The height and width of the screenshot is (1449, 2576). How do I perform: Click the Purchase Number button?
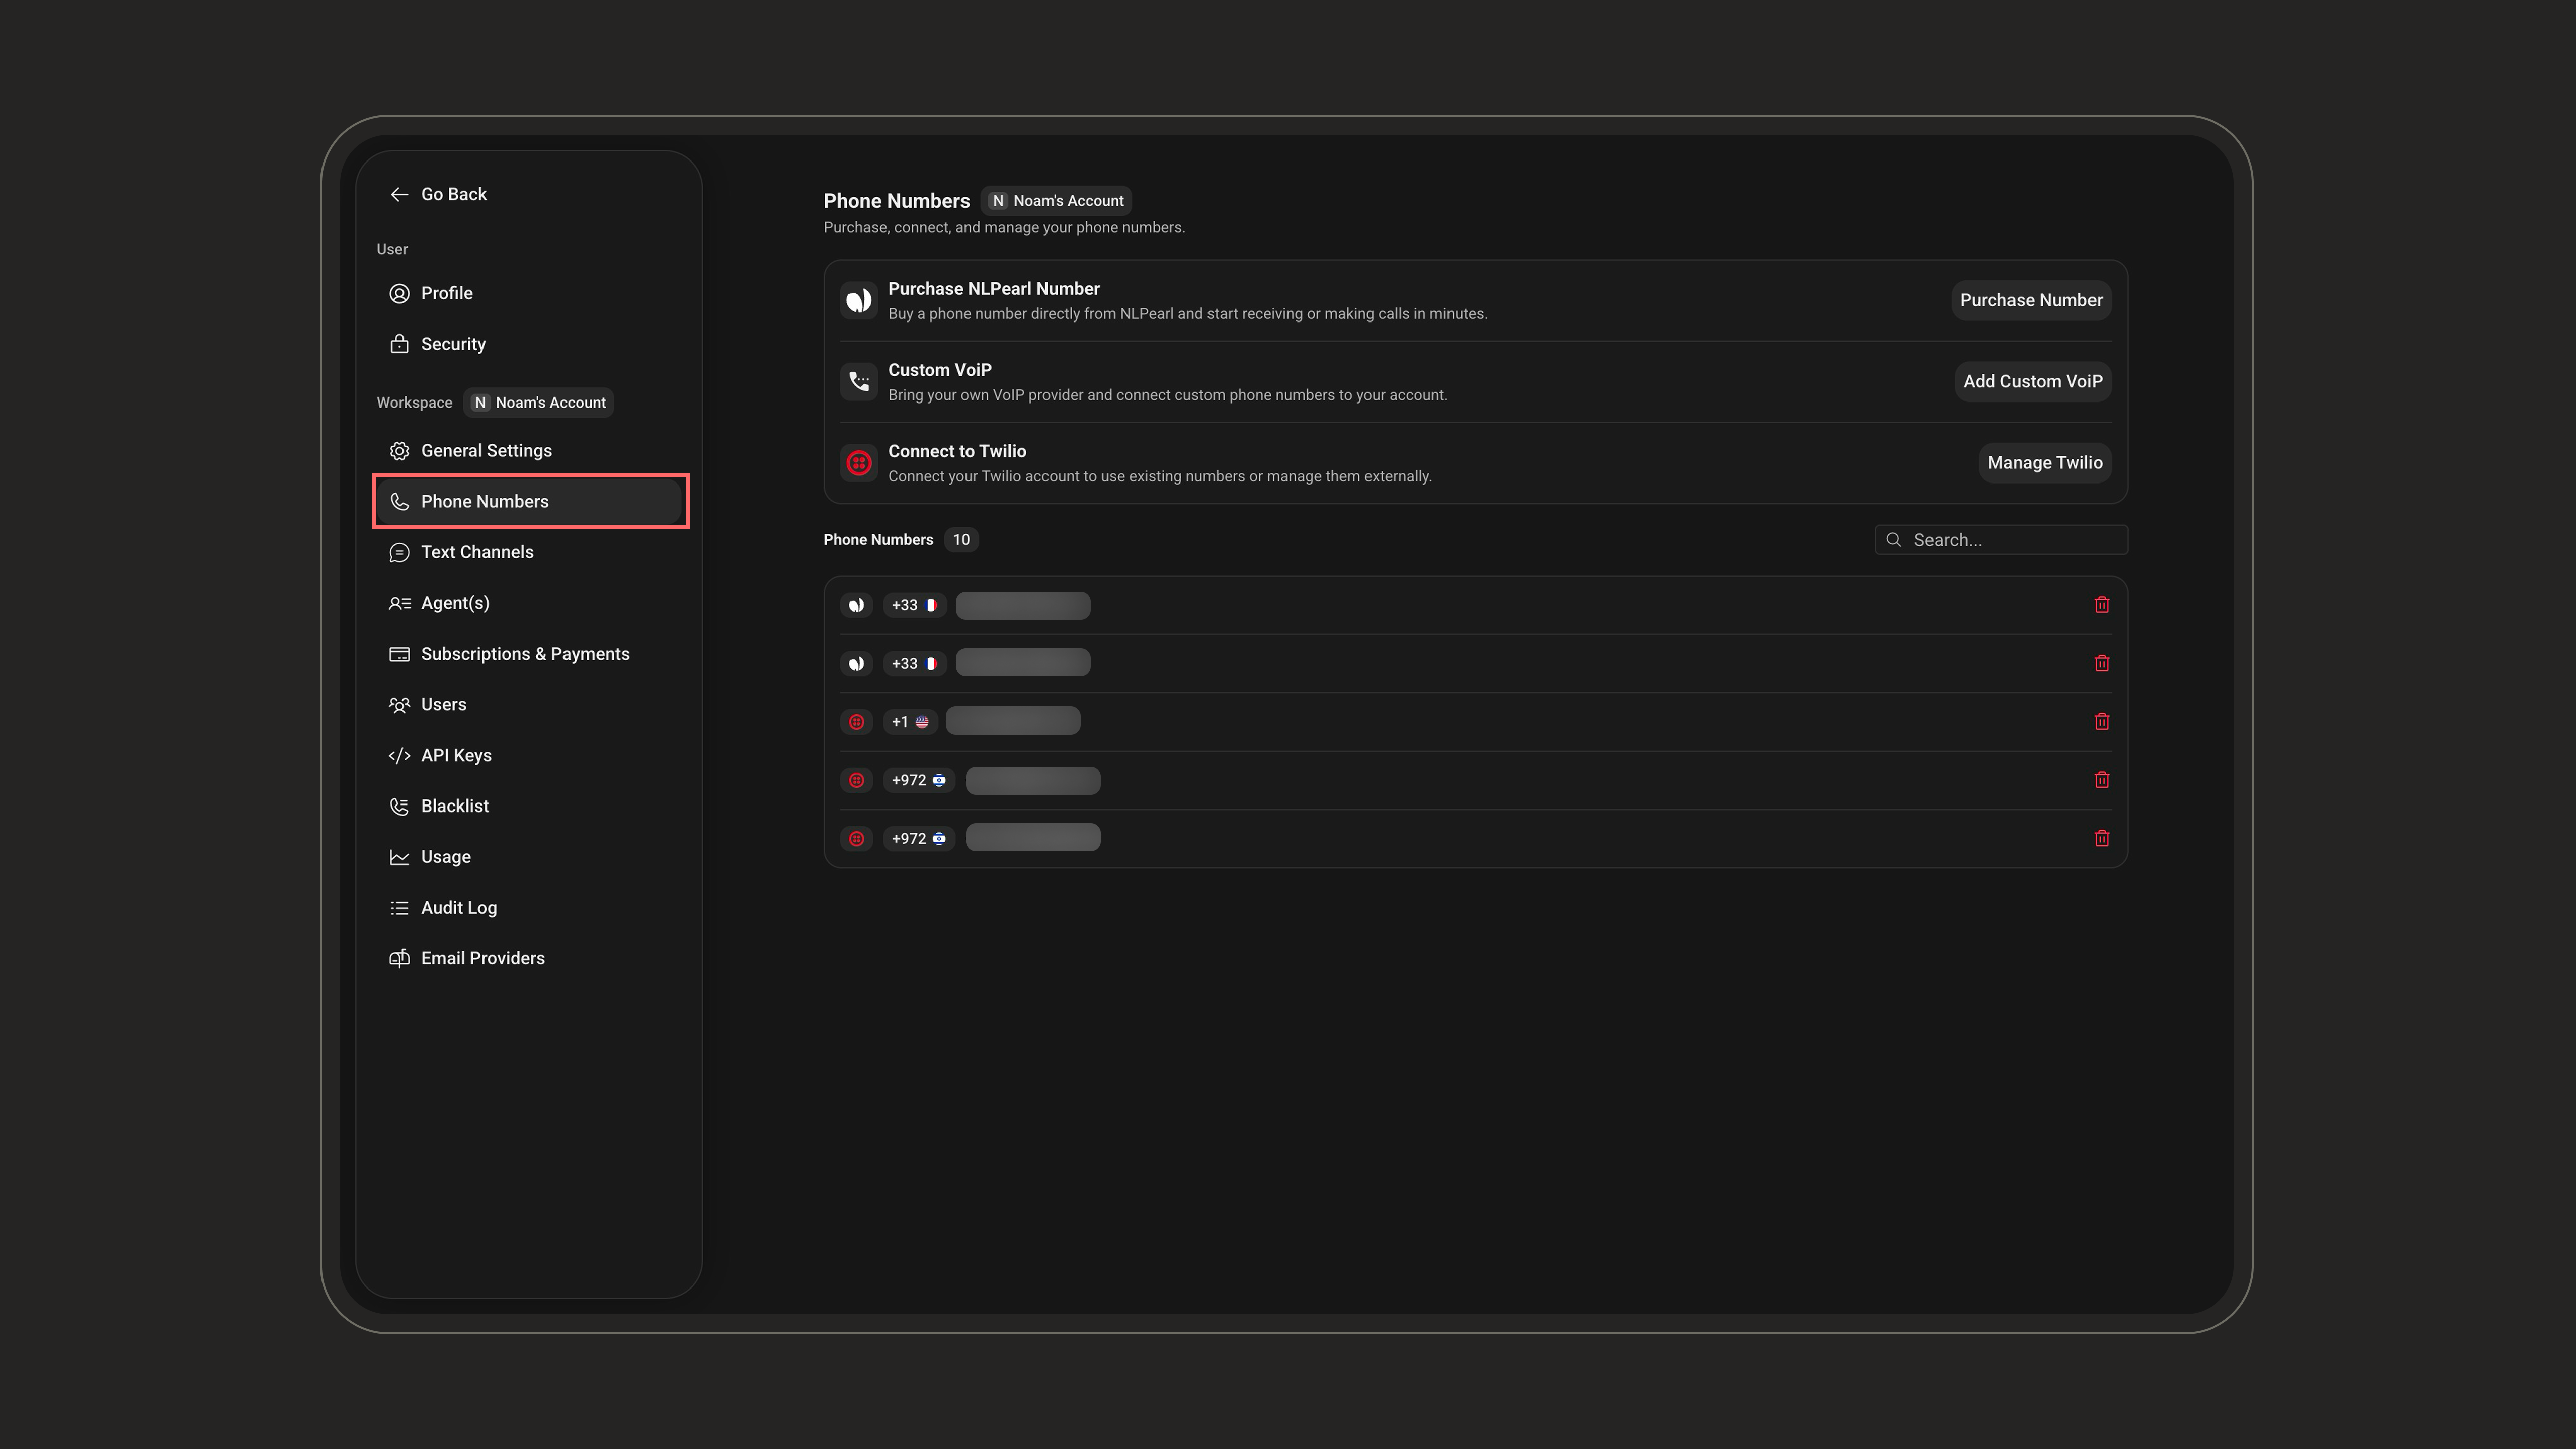[2030, 300]
